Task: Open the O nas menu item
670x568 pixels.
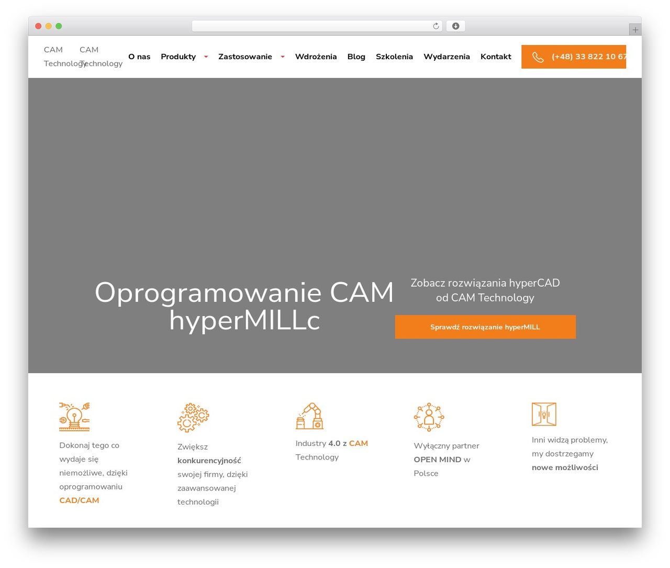Action: [x=139, y=57]
